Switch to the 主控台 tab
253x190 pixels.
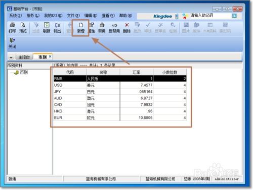pos(24,57)
